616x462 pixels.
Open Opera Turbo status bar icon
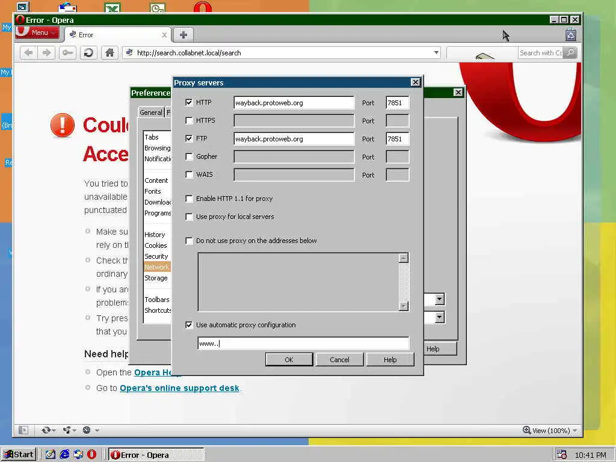(87, 430)
